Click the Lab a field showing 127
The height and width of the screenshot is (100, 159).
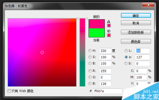coord(142,57)
